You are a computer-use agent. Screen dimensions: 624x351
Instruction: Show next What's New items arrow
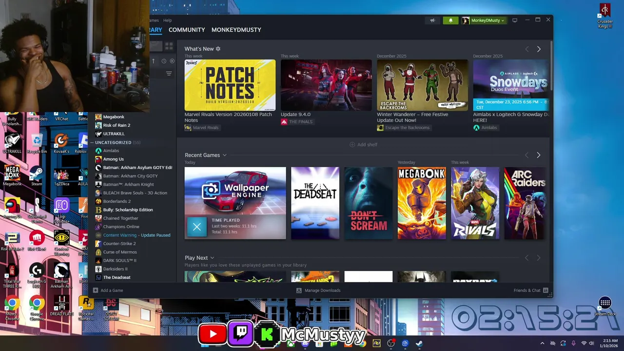click(x=539, y=49)
